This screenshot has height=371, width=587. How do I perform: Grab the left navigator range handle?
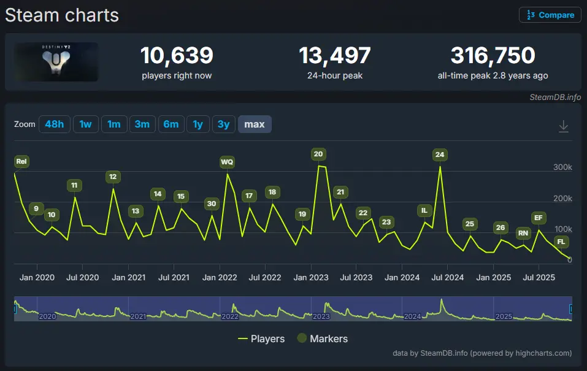pos(15,309)
